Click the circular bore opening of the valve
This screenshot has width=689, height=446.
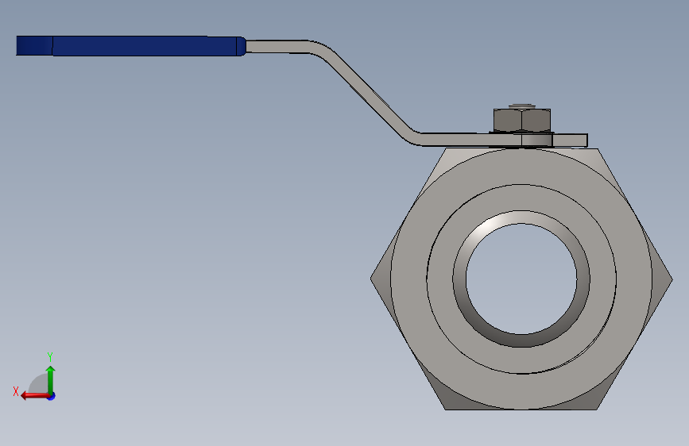[x=521, y=279]
